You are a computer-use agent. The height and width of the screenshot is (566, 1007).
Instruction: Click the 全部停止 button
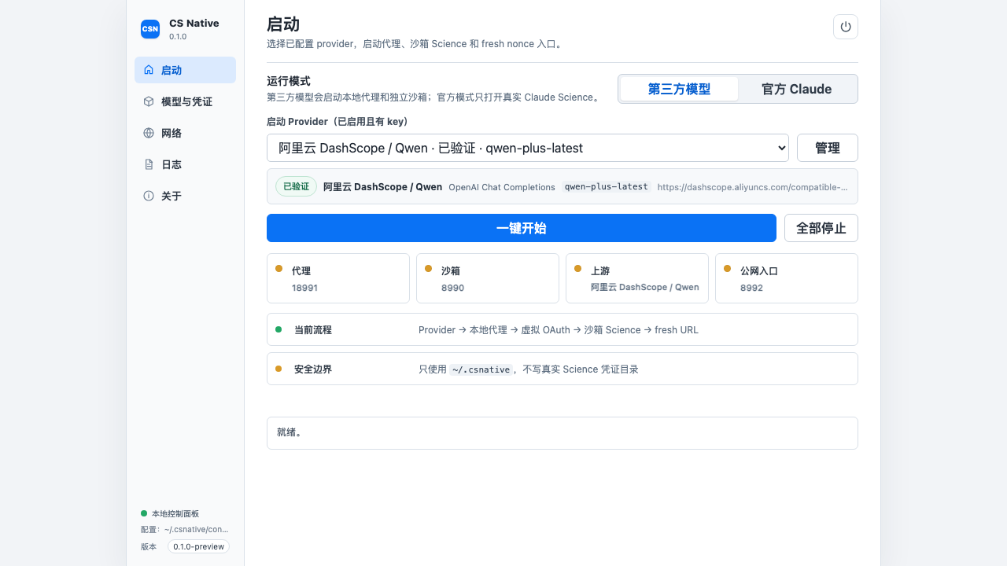coord(821,228)
